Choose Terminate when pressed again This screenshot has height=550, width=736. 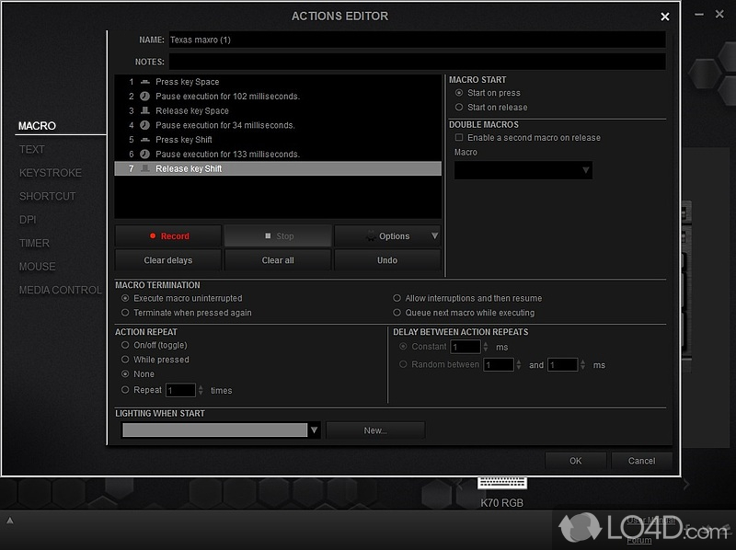coord(125,313)
